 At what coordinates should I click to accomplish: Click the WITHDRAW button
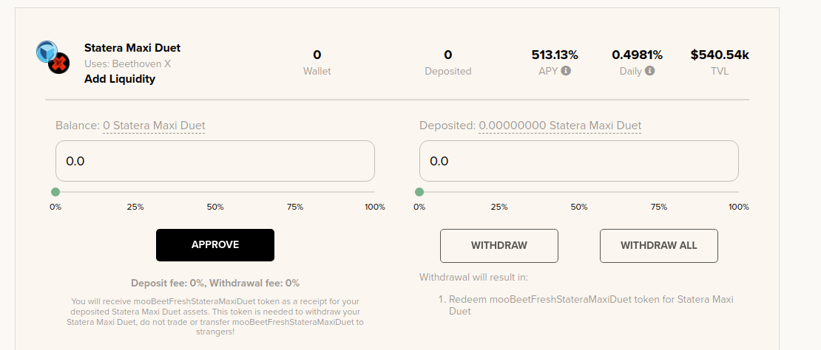point(499,246)
